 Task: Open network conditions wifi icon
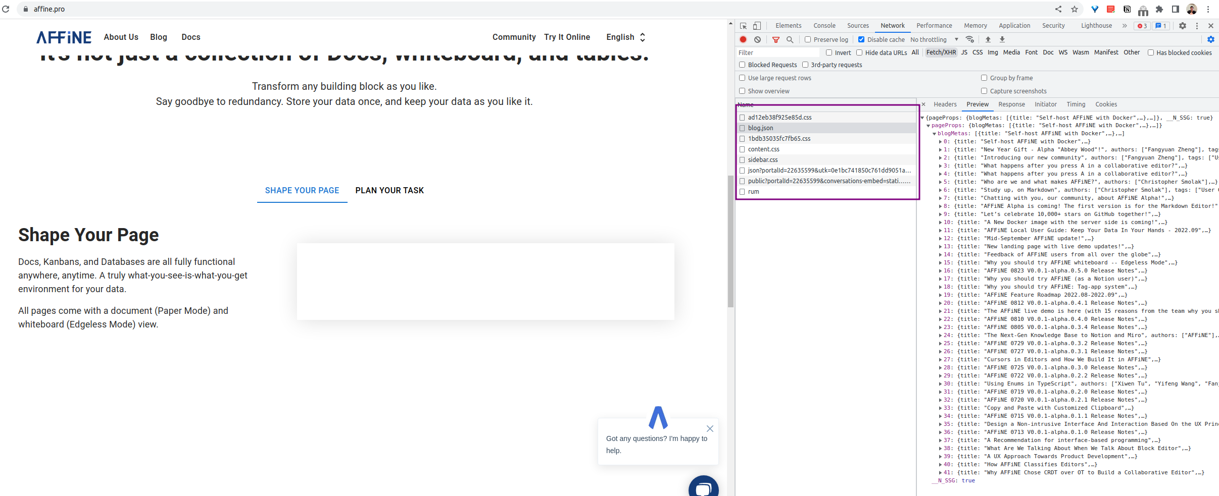pos(970,39)
